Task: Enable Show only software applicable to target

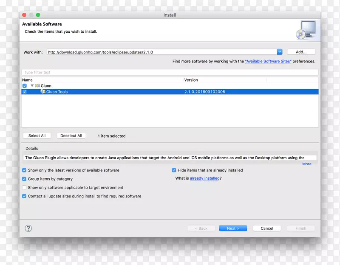Action: (x=24, y=188)
